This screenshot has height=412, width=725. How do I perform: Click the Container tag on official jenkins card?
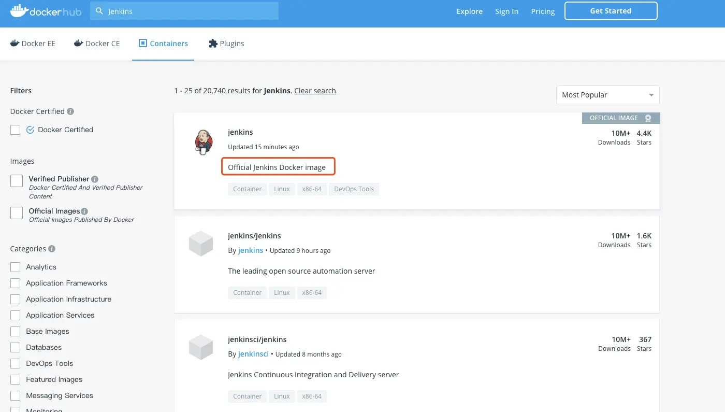[248, 189]
